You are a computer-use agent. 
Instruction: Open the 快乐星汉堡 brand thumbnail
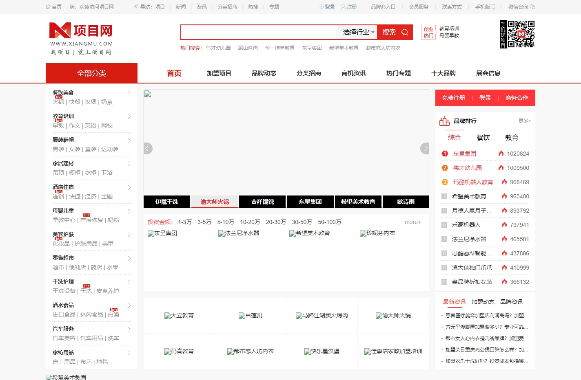tap(322, 351)
